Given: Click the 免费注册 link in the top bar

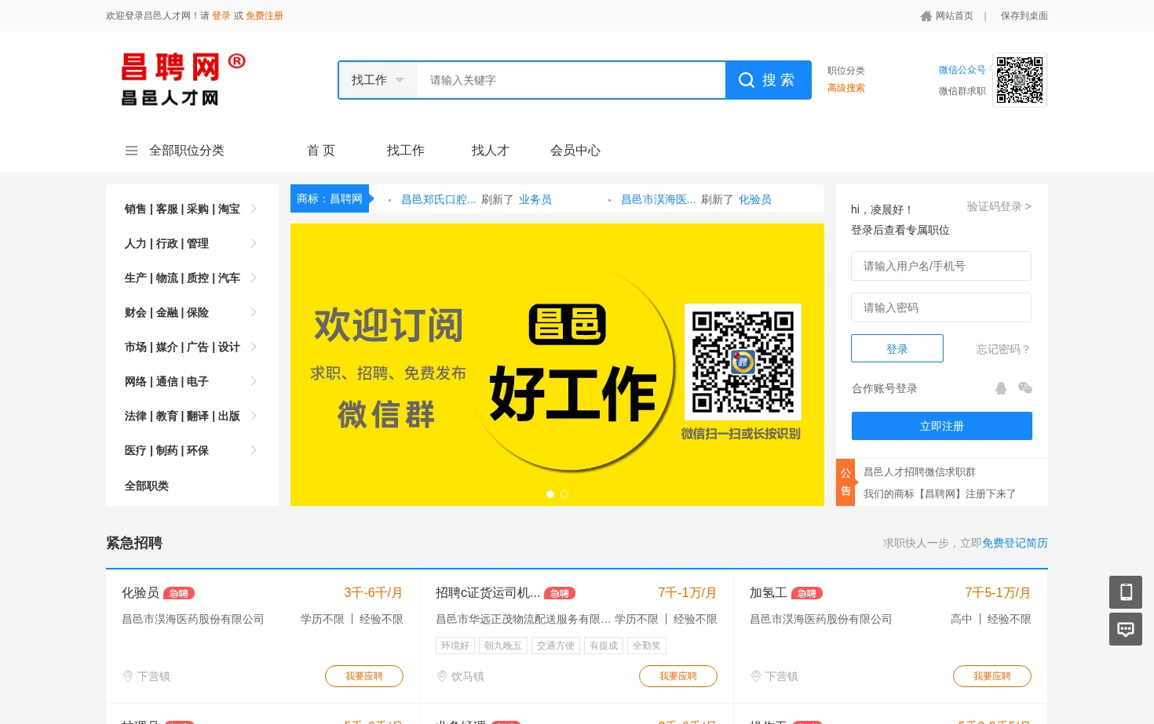Looking at the screenshot, I should click(265, 16).
